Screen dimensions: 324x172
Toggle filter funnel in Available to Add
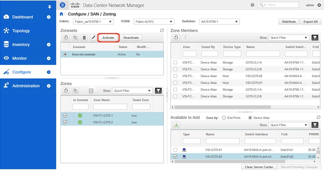tap(315, 125)
